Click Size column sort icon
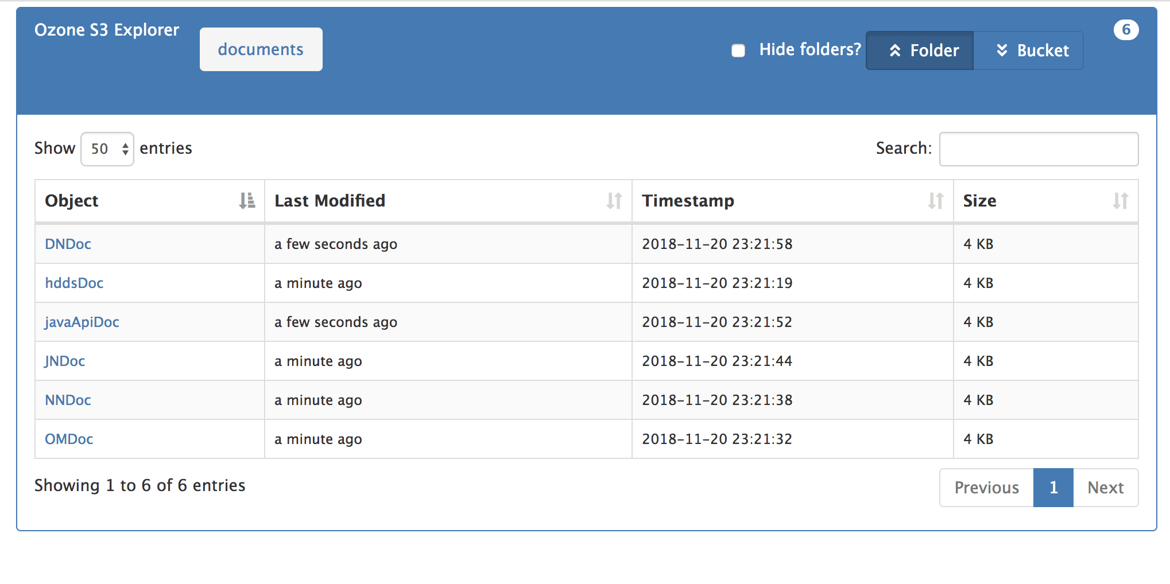 click(1120, 201)
